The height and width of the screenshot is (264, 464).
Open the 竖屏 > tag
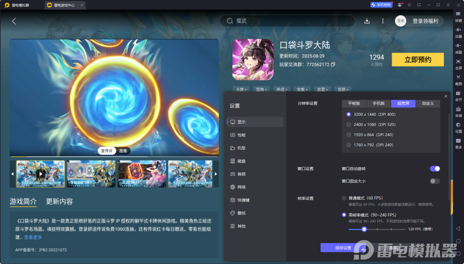[x=343, y=89]
